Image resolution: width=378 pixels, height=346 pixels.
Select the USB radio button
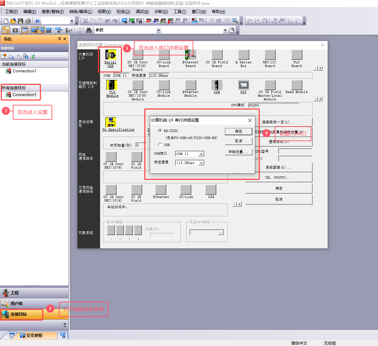[x=160, y=145]
